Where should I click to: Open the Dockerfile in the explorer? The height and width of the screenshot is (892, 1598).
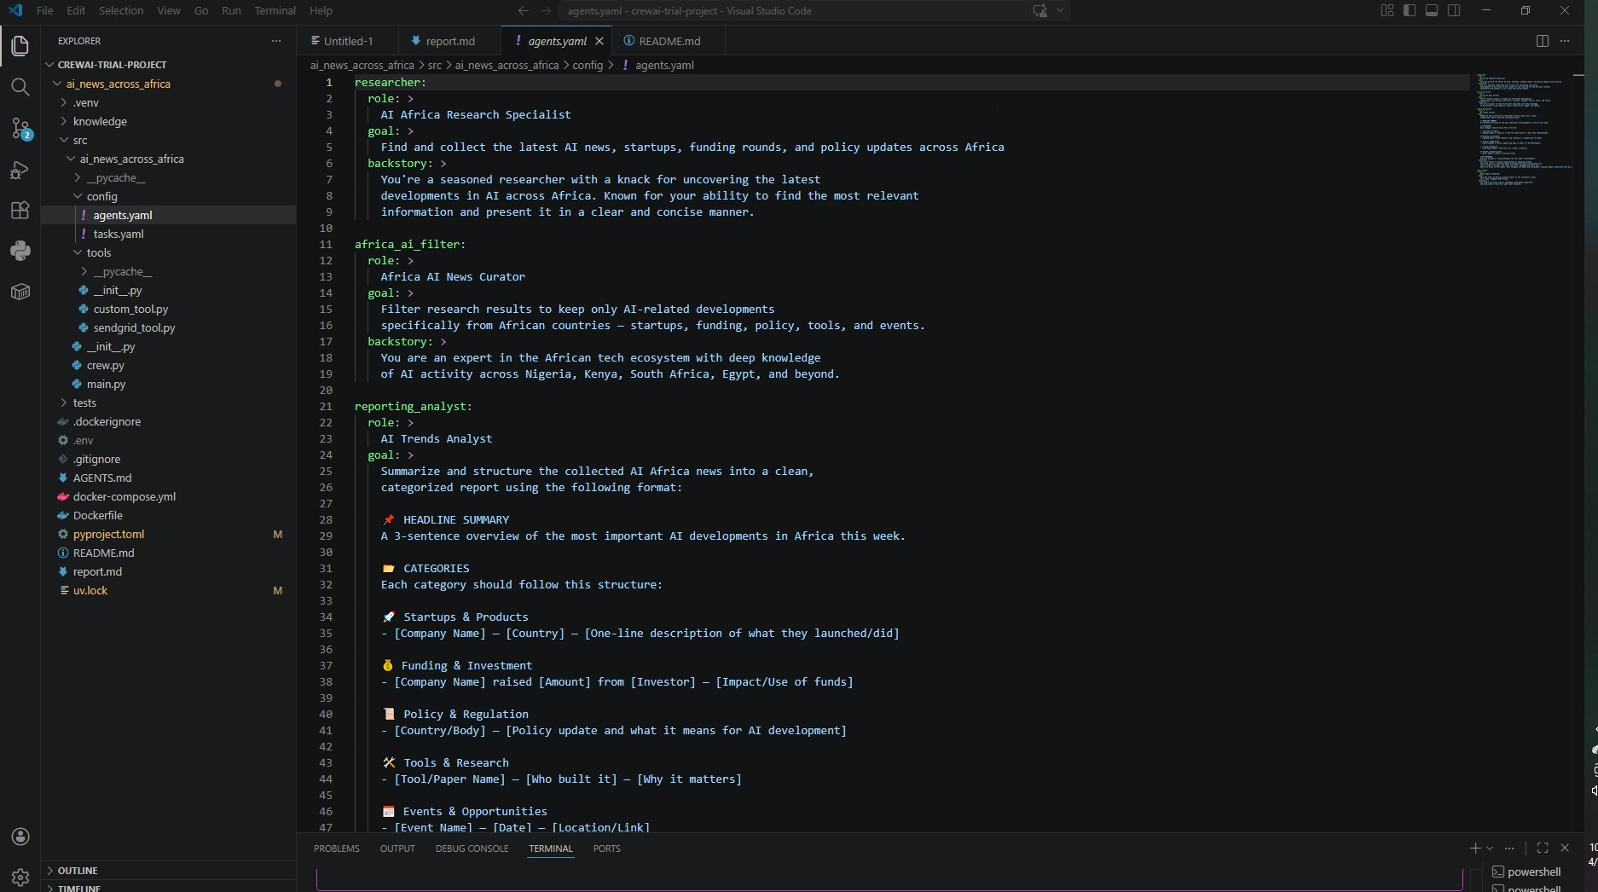coord(98,515)
